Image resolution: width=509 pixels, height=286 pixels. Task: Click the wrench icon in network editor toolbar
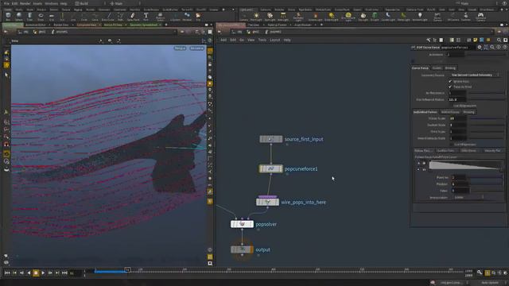click(428, 40)
